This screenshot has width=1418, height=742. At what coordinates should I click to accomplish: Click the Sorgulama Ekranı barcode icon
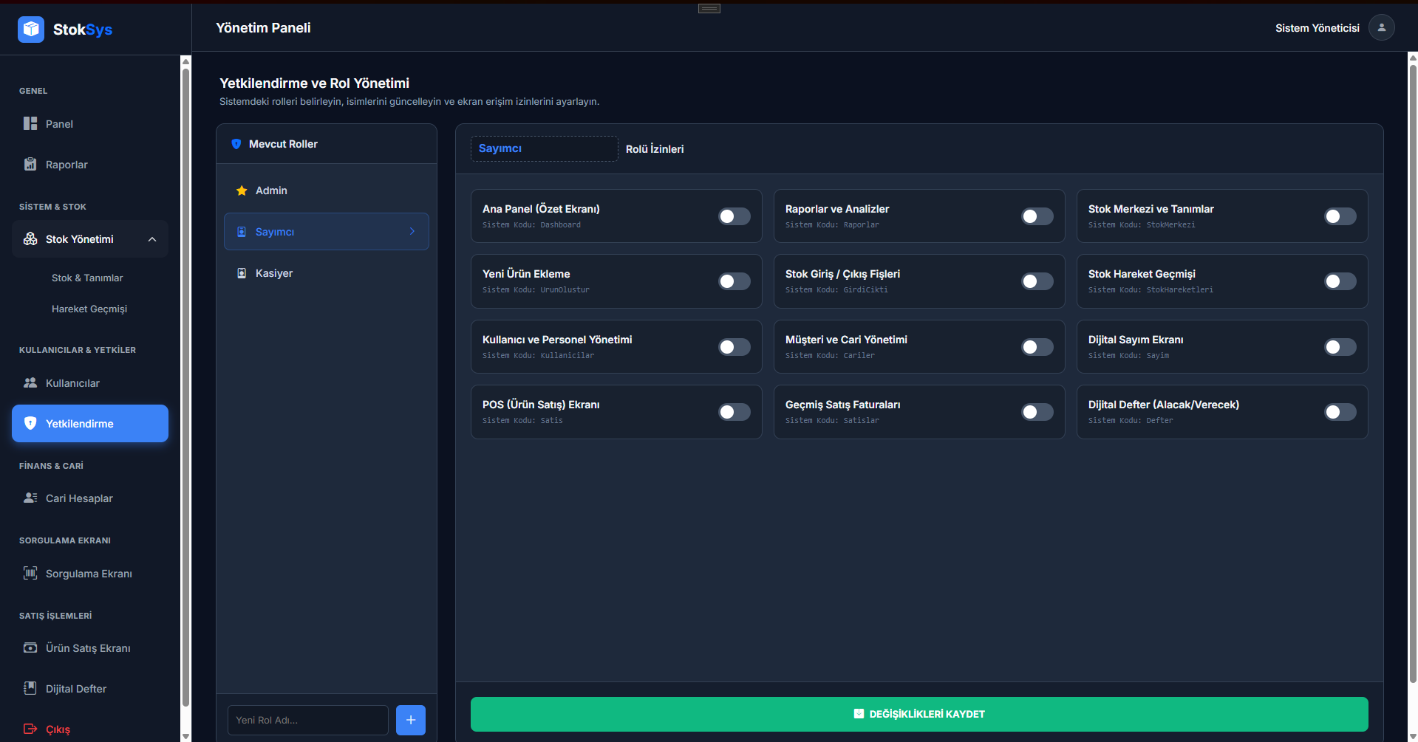[30, 573]
